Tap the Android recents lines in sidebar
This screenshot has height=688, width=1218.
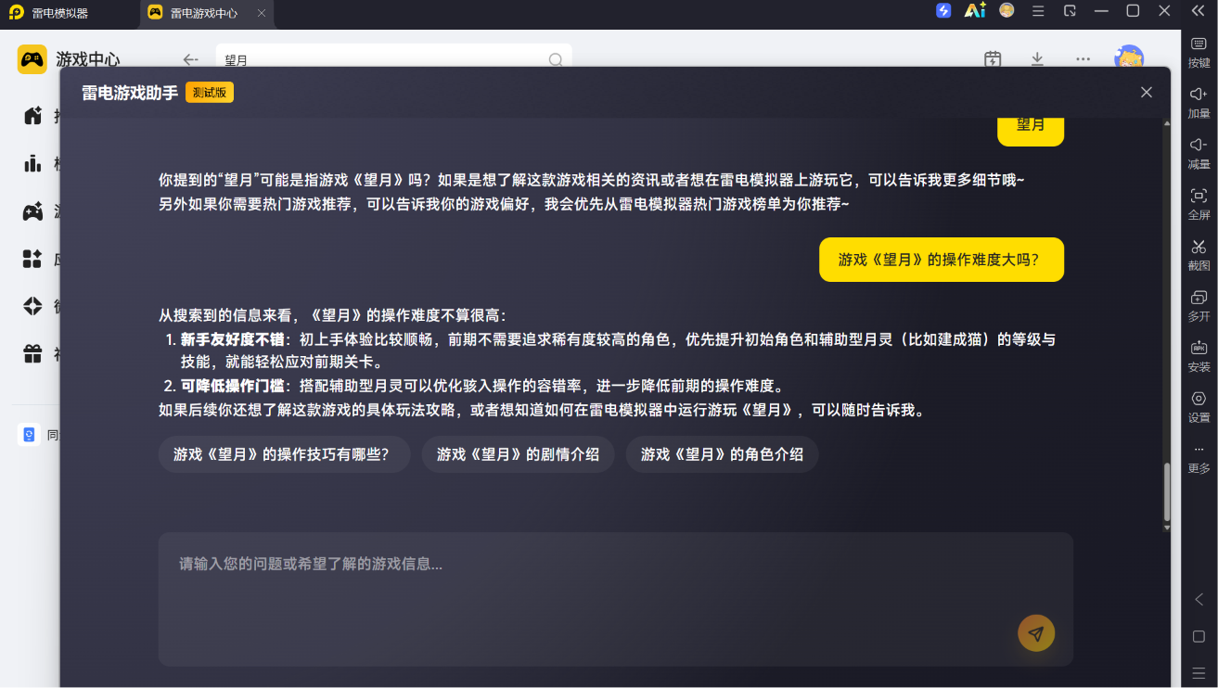(x=1199, y=672)
